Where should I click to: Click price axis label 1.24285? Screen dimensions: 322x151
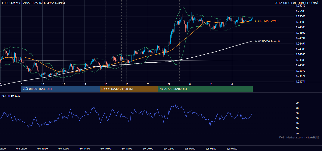(x=301, y=54)
